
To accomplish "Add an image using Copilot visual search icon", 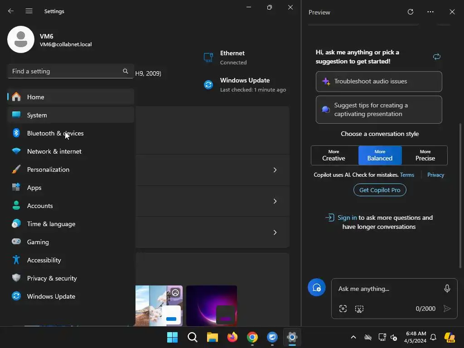I will click(x=343, y=309).
